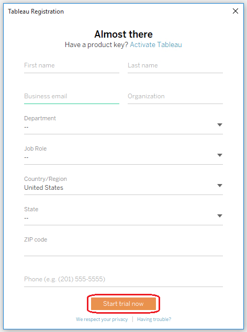Click the First name input field

click(x=72, y=66)
